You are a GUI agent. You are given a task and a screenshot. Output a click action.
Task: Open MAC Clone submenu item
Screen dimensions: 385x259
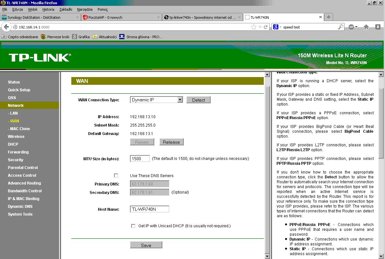[x=19, y=129]
